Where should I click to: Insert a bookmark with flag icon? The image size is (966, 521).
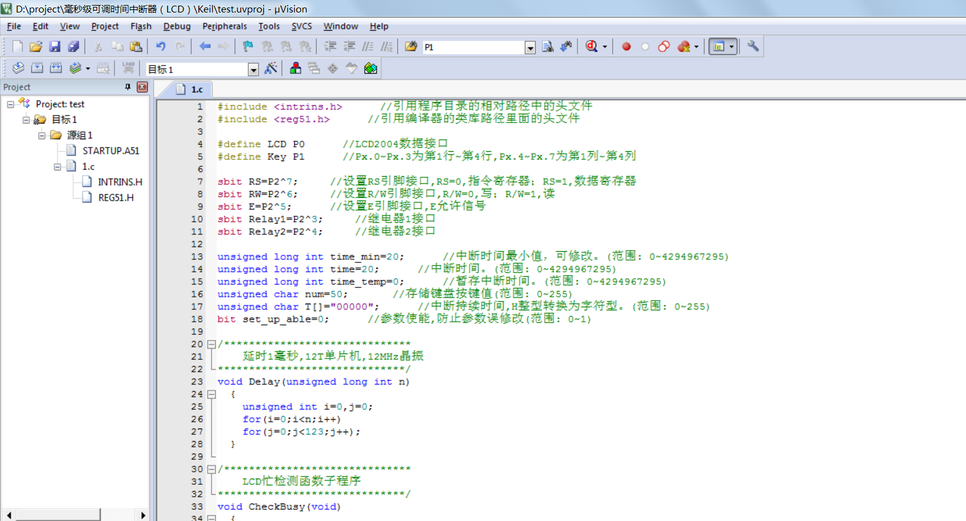point(248,46)
